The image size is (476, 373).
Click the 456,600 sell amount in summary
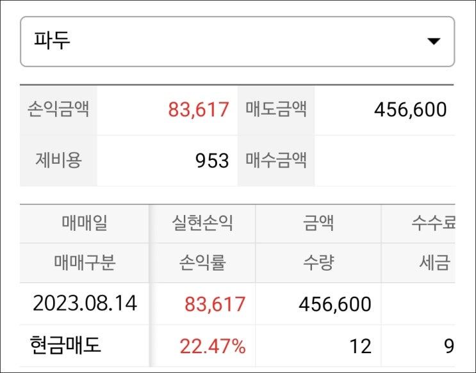(x=410, y=110)
